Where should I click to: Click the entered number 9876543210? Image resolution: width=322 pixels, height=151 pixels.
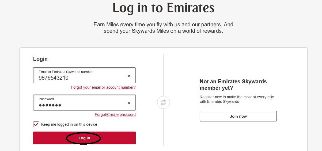[x=54, y=78]
